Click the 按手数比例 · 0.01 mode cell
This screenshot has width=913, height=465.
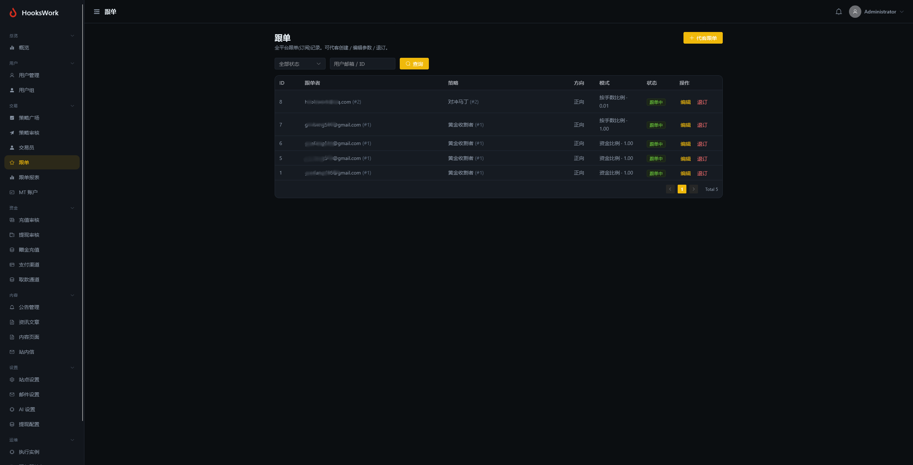tap(613, 102)
